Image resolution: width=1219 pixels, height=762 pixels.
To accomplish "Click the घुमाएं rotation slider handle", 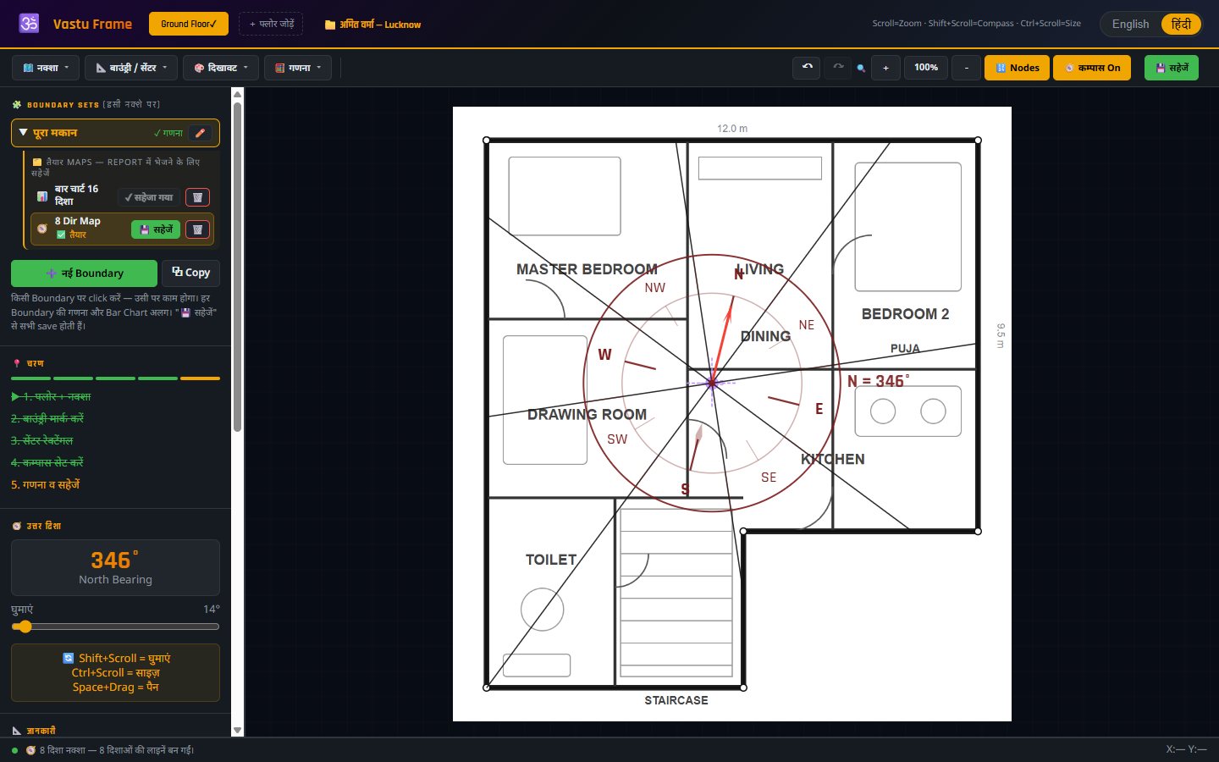I will 25,627.
